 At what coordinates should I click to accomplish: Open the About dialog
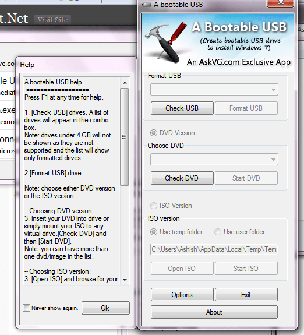[214, 312]
